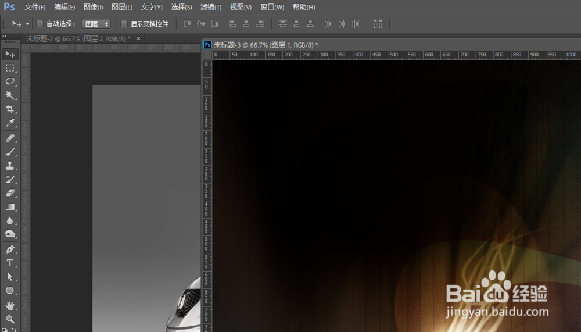Viewport: 581px width, 332px height.
Task: Click distribute horizontal centers icon
Action: pyautogui.click(x=342, y=24)
